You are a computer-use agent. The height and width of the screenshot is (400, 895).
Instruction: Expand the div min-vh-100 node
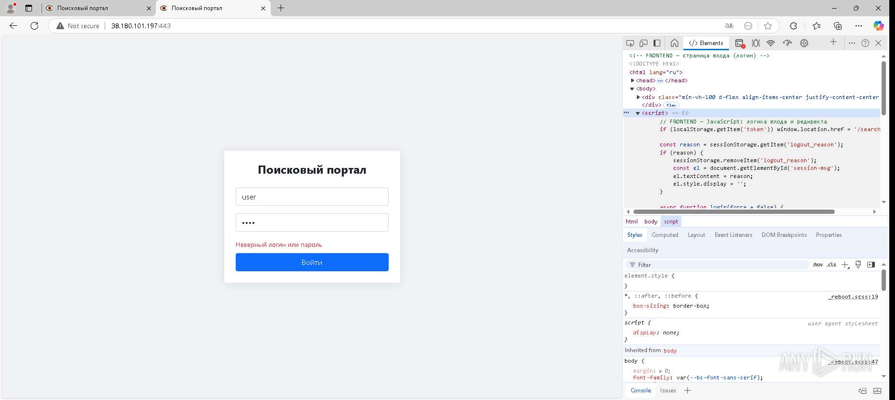point(638,97)
